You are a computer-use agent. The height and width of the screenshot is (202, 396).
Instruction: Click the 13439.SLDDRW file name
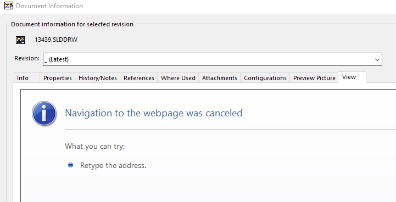point(56,40)
